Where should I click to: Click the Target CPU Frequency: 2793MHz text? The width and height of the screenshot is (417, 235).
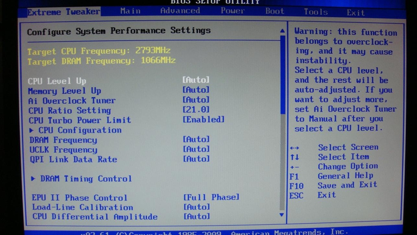(99, 51)
